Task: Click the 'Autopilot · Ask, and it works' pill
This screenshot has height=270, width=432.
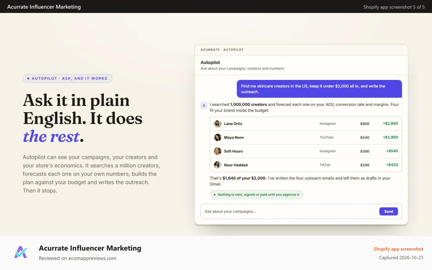Action: [x=67, y=78]
